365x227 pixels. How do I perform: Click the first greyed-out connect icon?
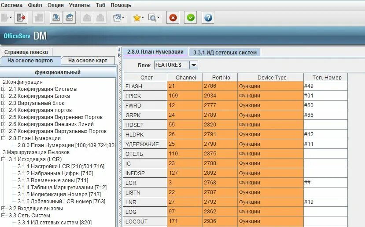pos(4,18)
